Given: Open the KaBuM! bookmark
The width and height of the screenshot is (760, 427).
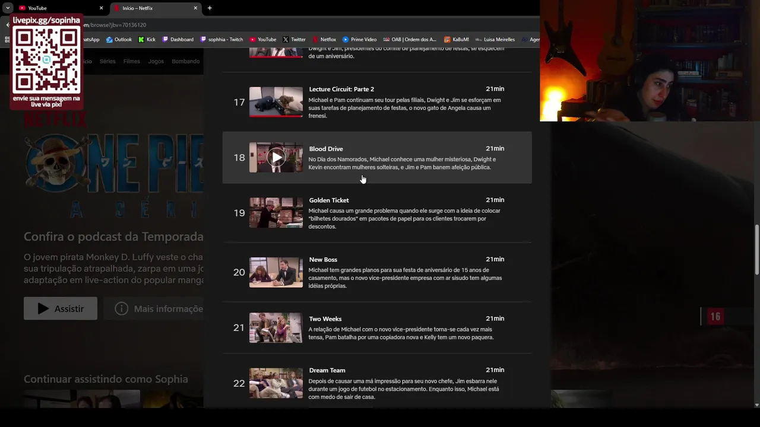Looking at the screenshot, I should point(456,39).
